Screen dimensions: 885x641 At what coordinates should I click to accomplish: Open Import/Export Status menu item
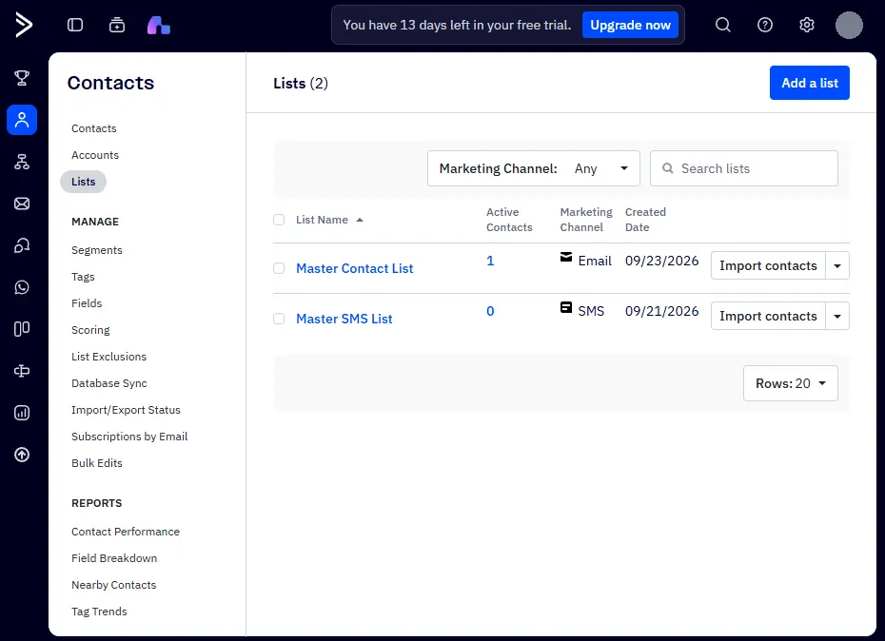[126, 410]
